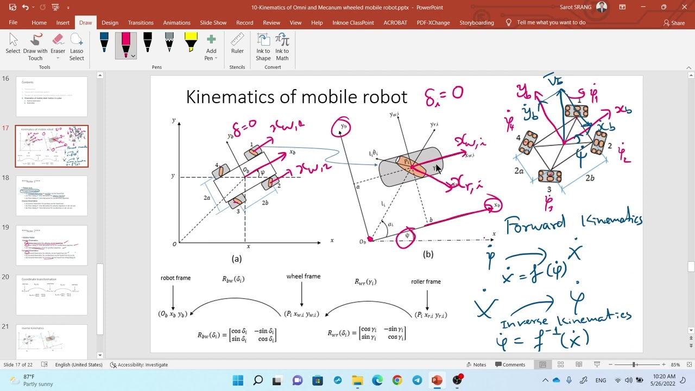Screen dimensions: 695x391
Task: Click the Share button
Action: [674, 23]
